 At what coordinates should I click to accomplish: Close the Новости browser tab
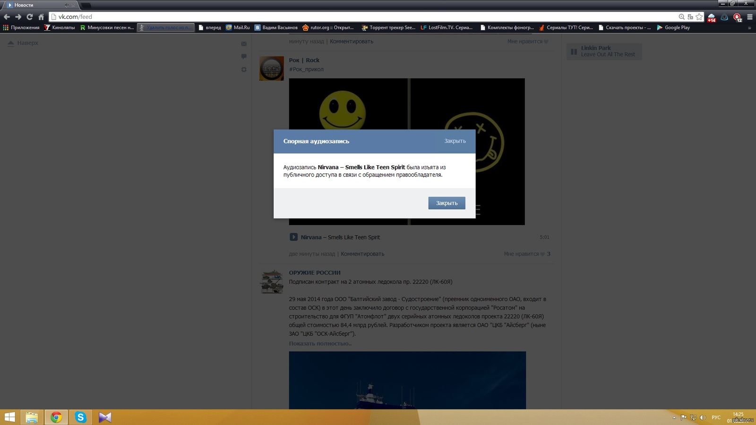[73, 5]
